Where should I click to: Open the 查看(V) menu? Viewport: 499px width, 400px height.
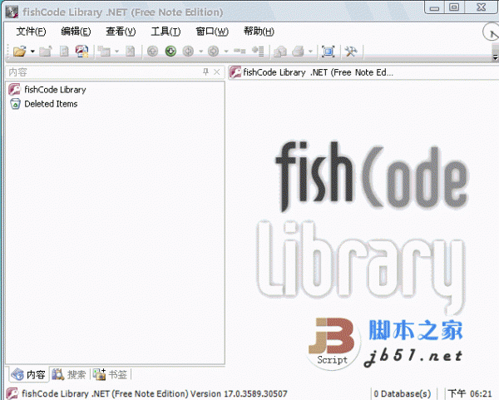point(121,32)
